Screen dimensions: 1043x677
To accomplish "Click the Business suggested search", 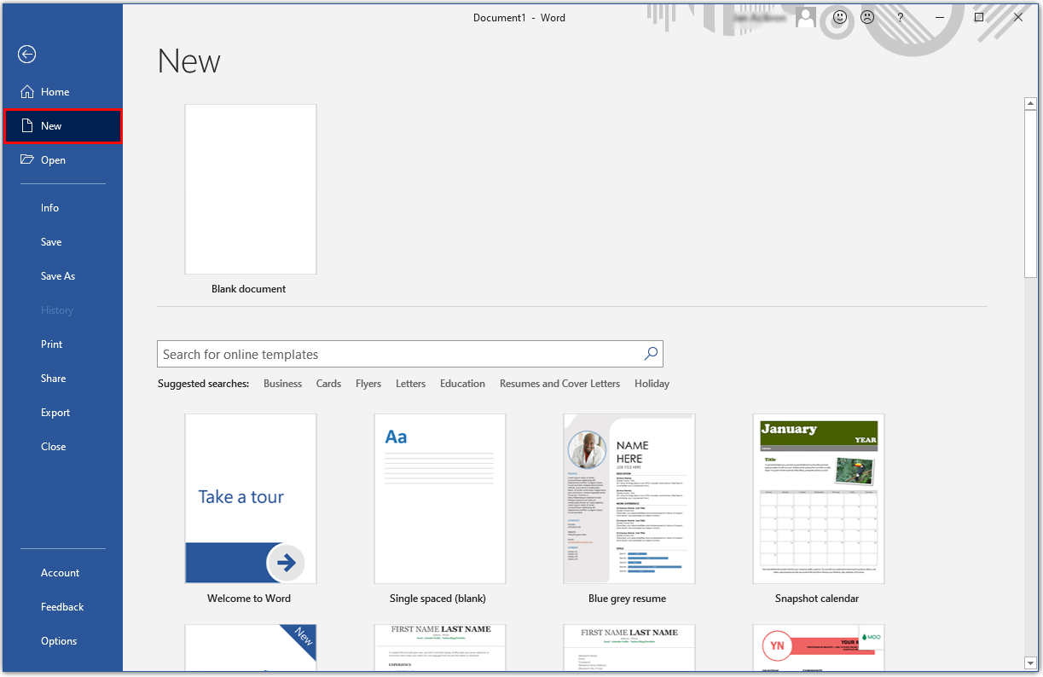I will (282, 384).
